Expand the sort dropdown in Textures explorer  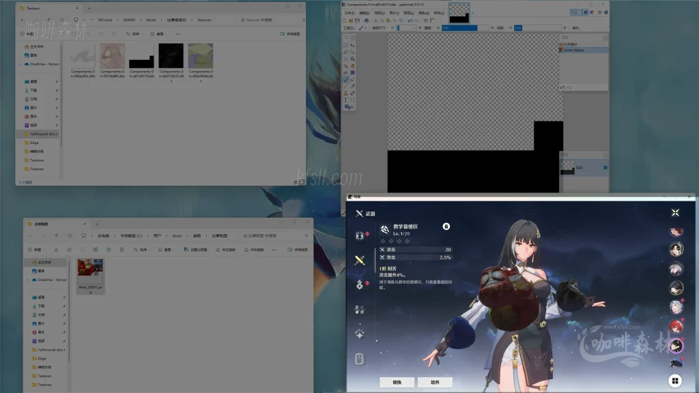(135, 33)
